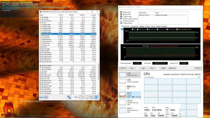The height and width of the screenshot is (118, 210).
Task: Click the HWiNFO vertical scrollbar thumb
Action: coord(98,71)
